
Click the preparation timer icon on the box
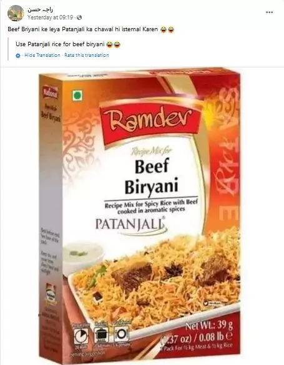click(81, 336)
